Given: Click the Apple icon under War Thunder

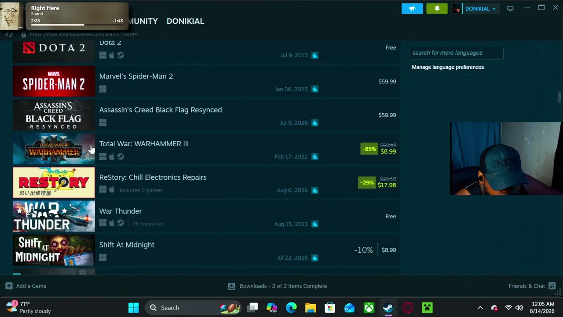Looking at the screenshot, I should [x=112, y=224].
